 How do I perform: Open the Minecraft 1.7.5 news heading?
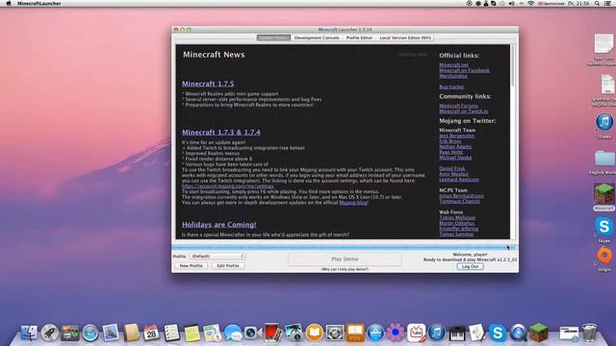(x=208, y=84)
